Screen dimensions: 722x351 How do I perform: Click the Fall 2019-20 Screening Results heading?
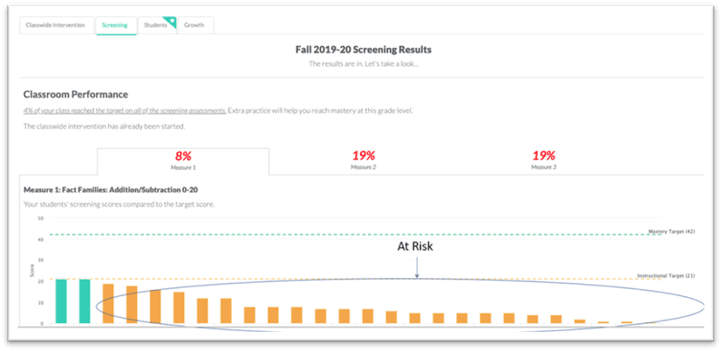click(x=363, y=49)
